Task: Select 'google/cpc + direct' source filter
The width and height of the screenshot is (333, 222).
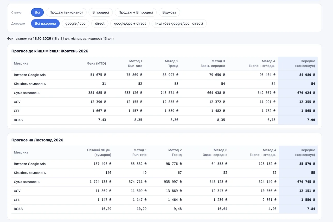Action: point(130,23)
